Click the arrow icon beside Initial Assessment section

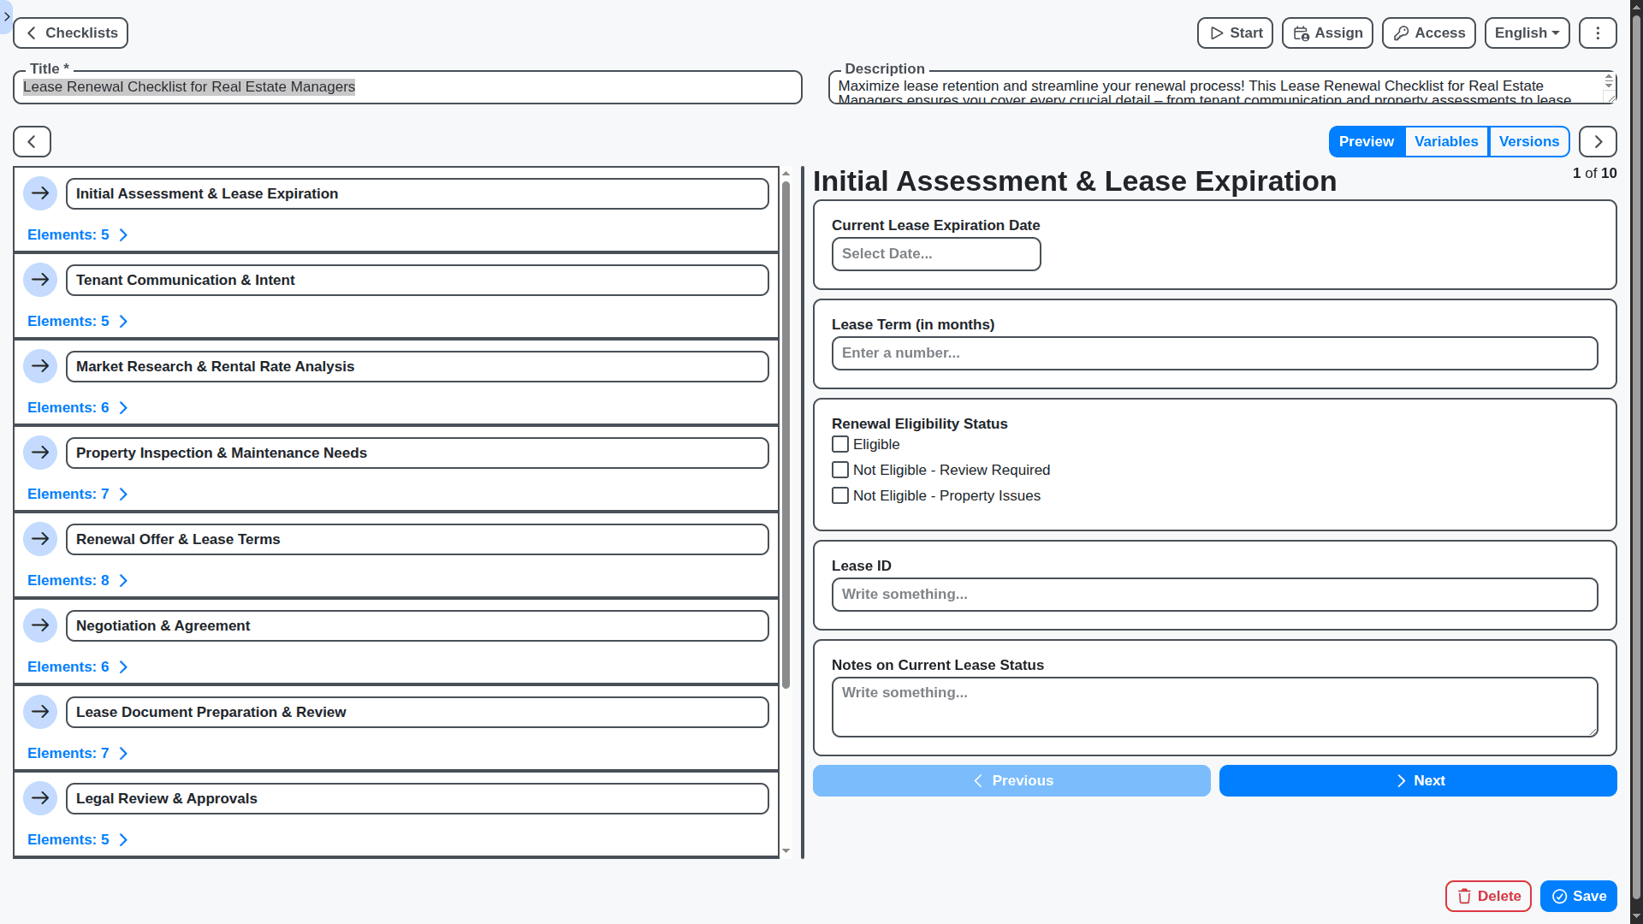(x=40, y=193)
